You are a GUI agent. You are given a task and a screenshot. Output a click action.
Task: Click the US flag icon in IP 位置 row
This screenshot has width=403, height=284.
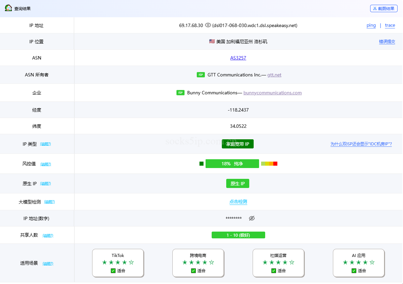tap(212, 41)
